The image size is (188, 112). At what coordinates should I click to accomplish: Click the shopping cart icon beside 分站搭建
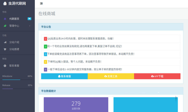click(x=5, y=49)
